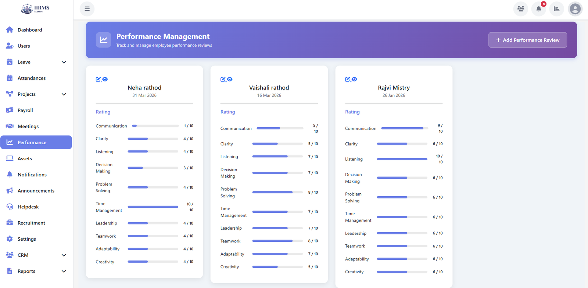Click the Dashboard home icon

click(x=10, y=30)
